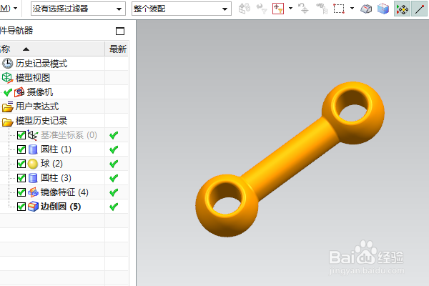Click the 球 (2) sphere icon
Screen dimensions: 429x286
click(33, 164)
